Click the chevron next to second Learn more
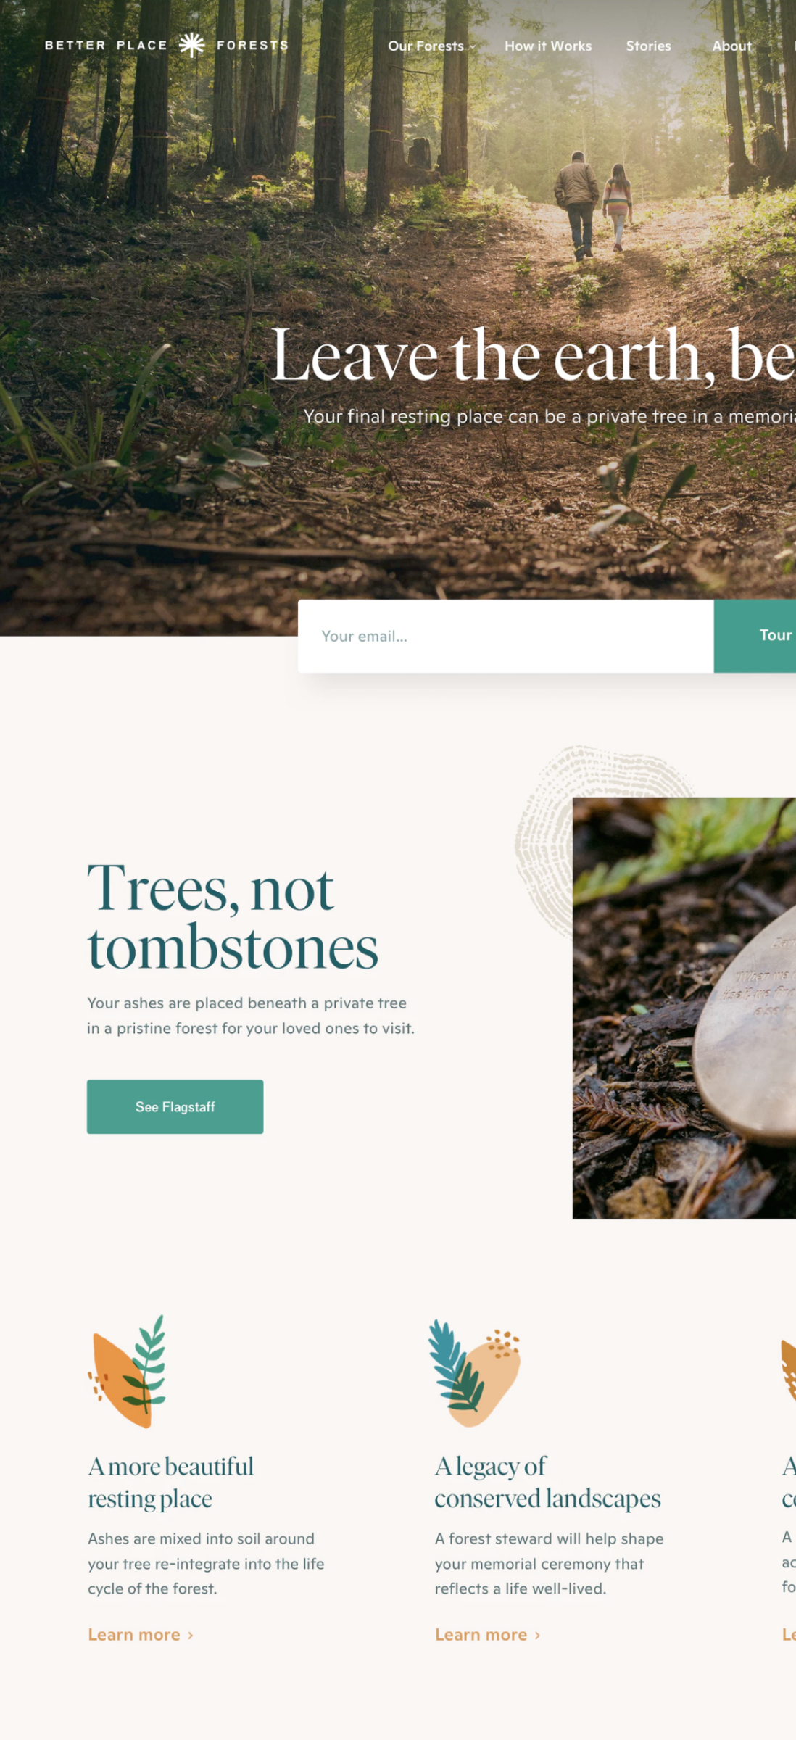 tap(537, 1635)
